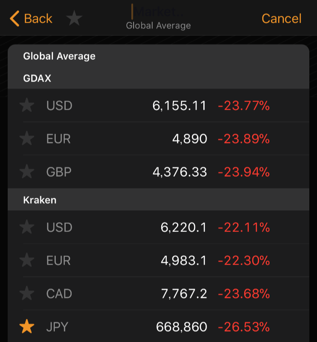Tap the Back chevron arrow
The width and height of the screenshot is (317, 342).
click(14, 19)
